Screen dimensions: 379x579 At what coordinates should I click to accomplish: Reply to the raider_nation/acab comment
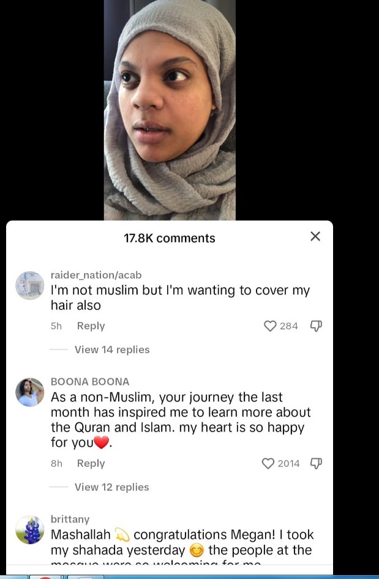91,326
